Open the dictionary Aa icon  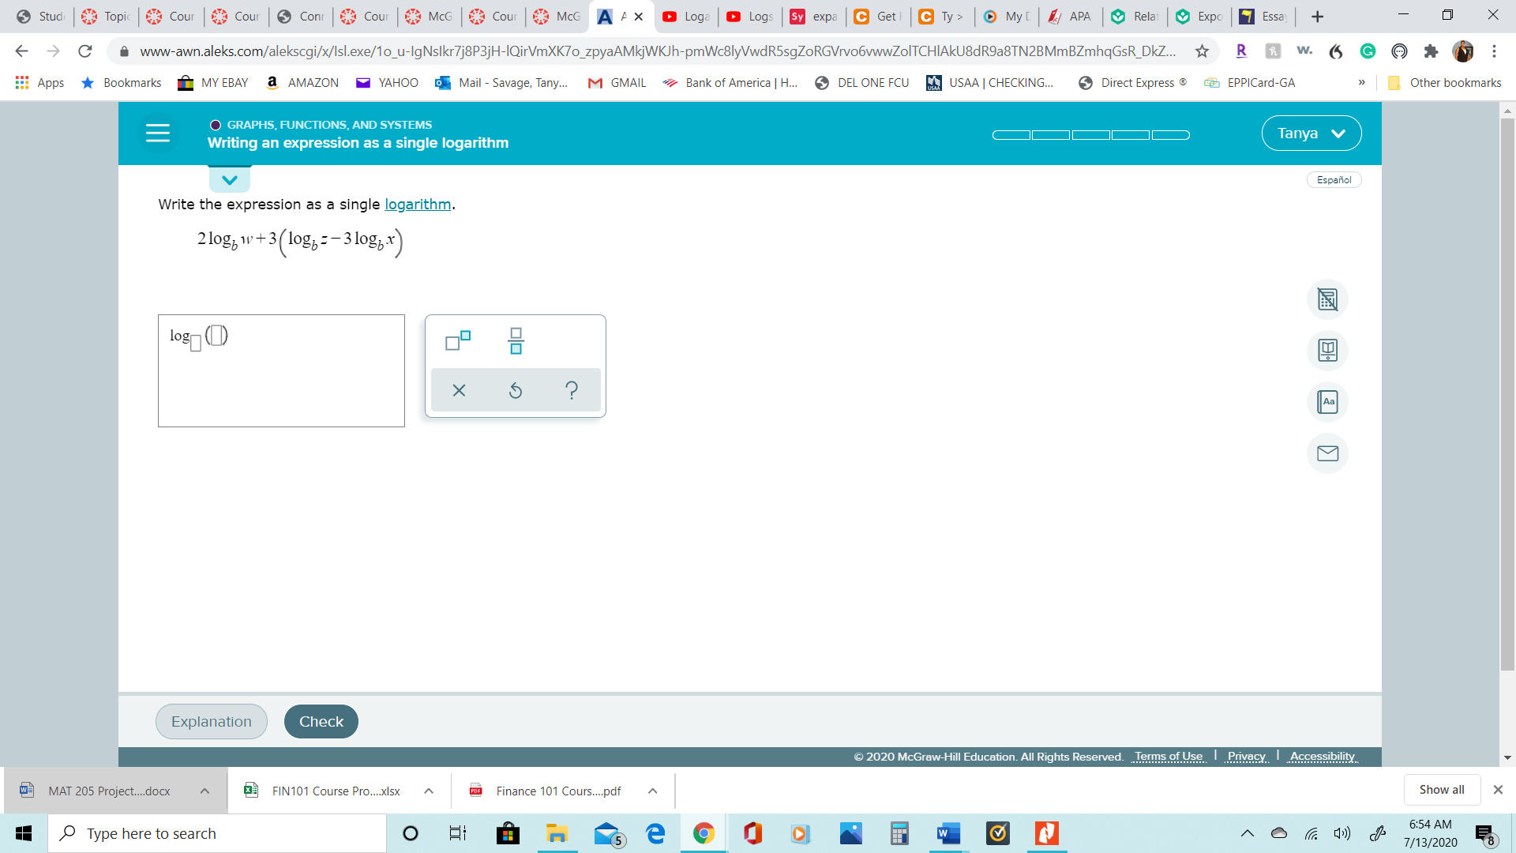pyautogui.click(x=1327, y=402)
